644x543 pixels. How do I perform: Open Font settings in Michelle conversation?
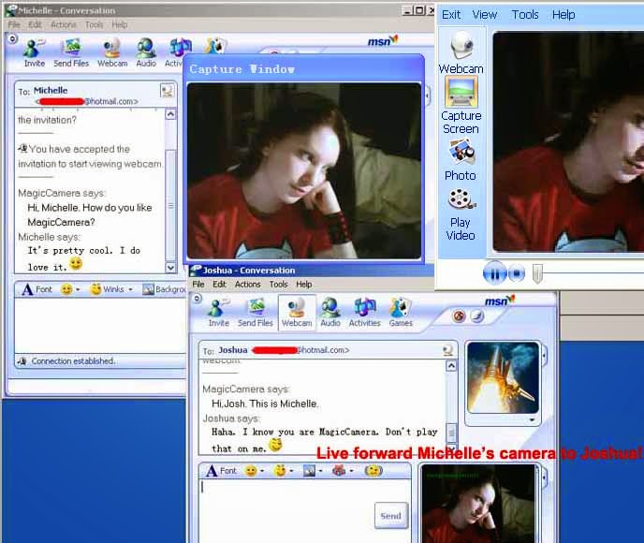(x=37, y=289)
